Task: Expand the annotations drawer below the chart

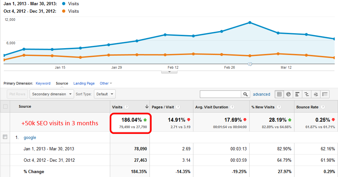Action: pos(169,72)
